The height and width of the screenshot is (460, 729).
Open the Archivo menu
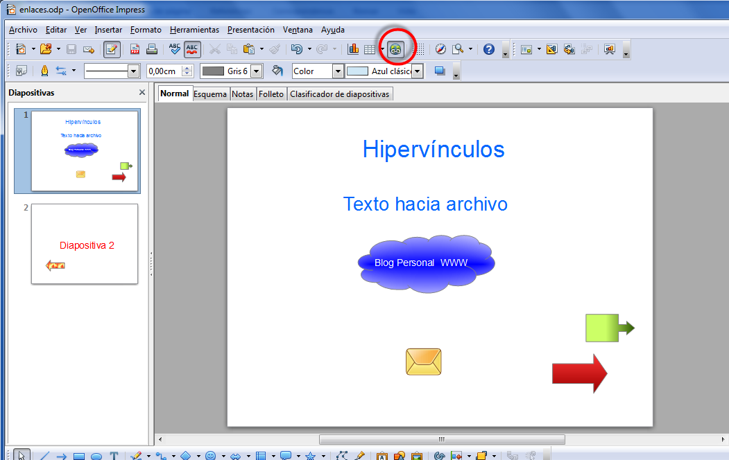pos(23,30)
